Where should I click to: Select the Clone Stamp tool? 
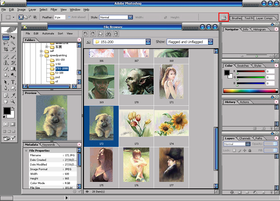tap(6, 63)
